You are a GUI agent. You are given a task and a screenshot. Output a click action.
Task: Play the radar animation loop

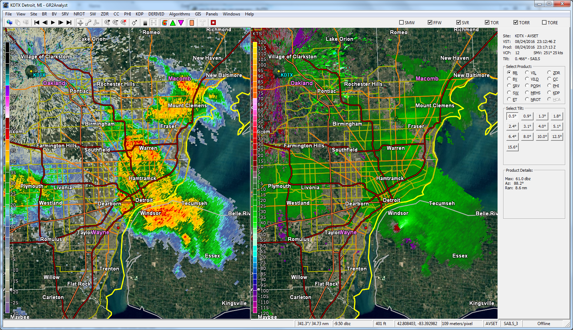[x=53, y=23]
